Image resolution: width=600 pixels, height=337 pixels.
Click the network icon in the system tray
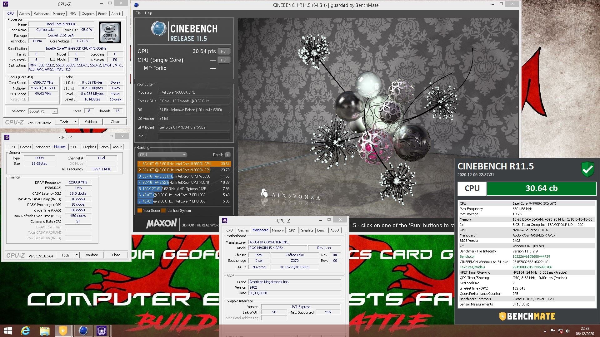[x=560, y=331]
